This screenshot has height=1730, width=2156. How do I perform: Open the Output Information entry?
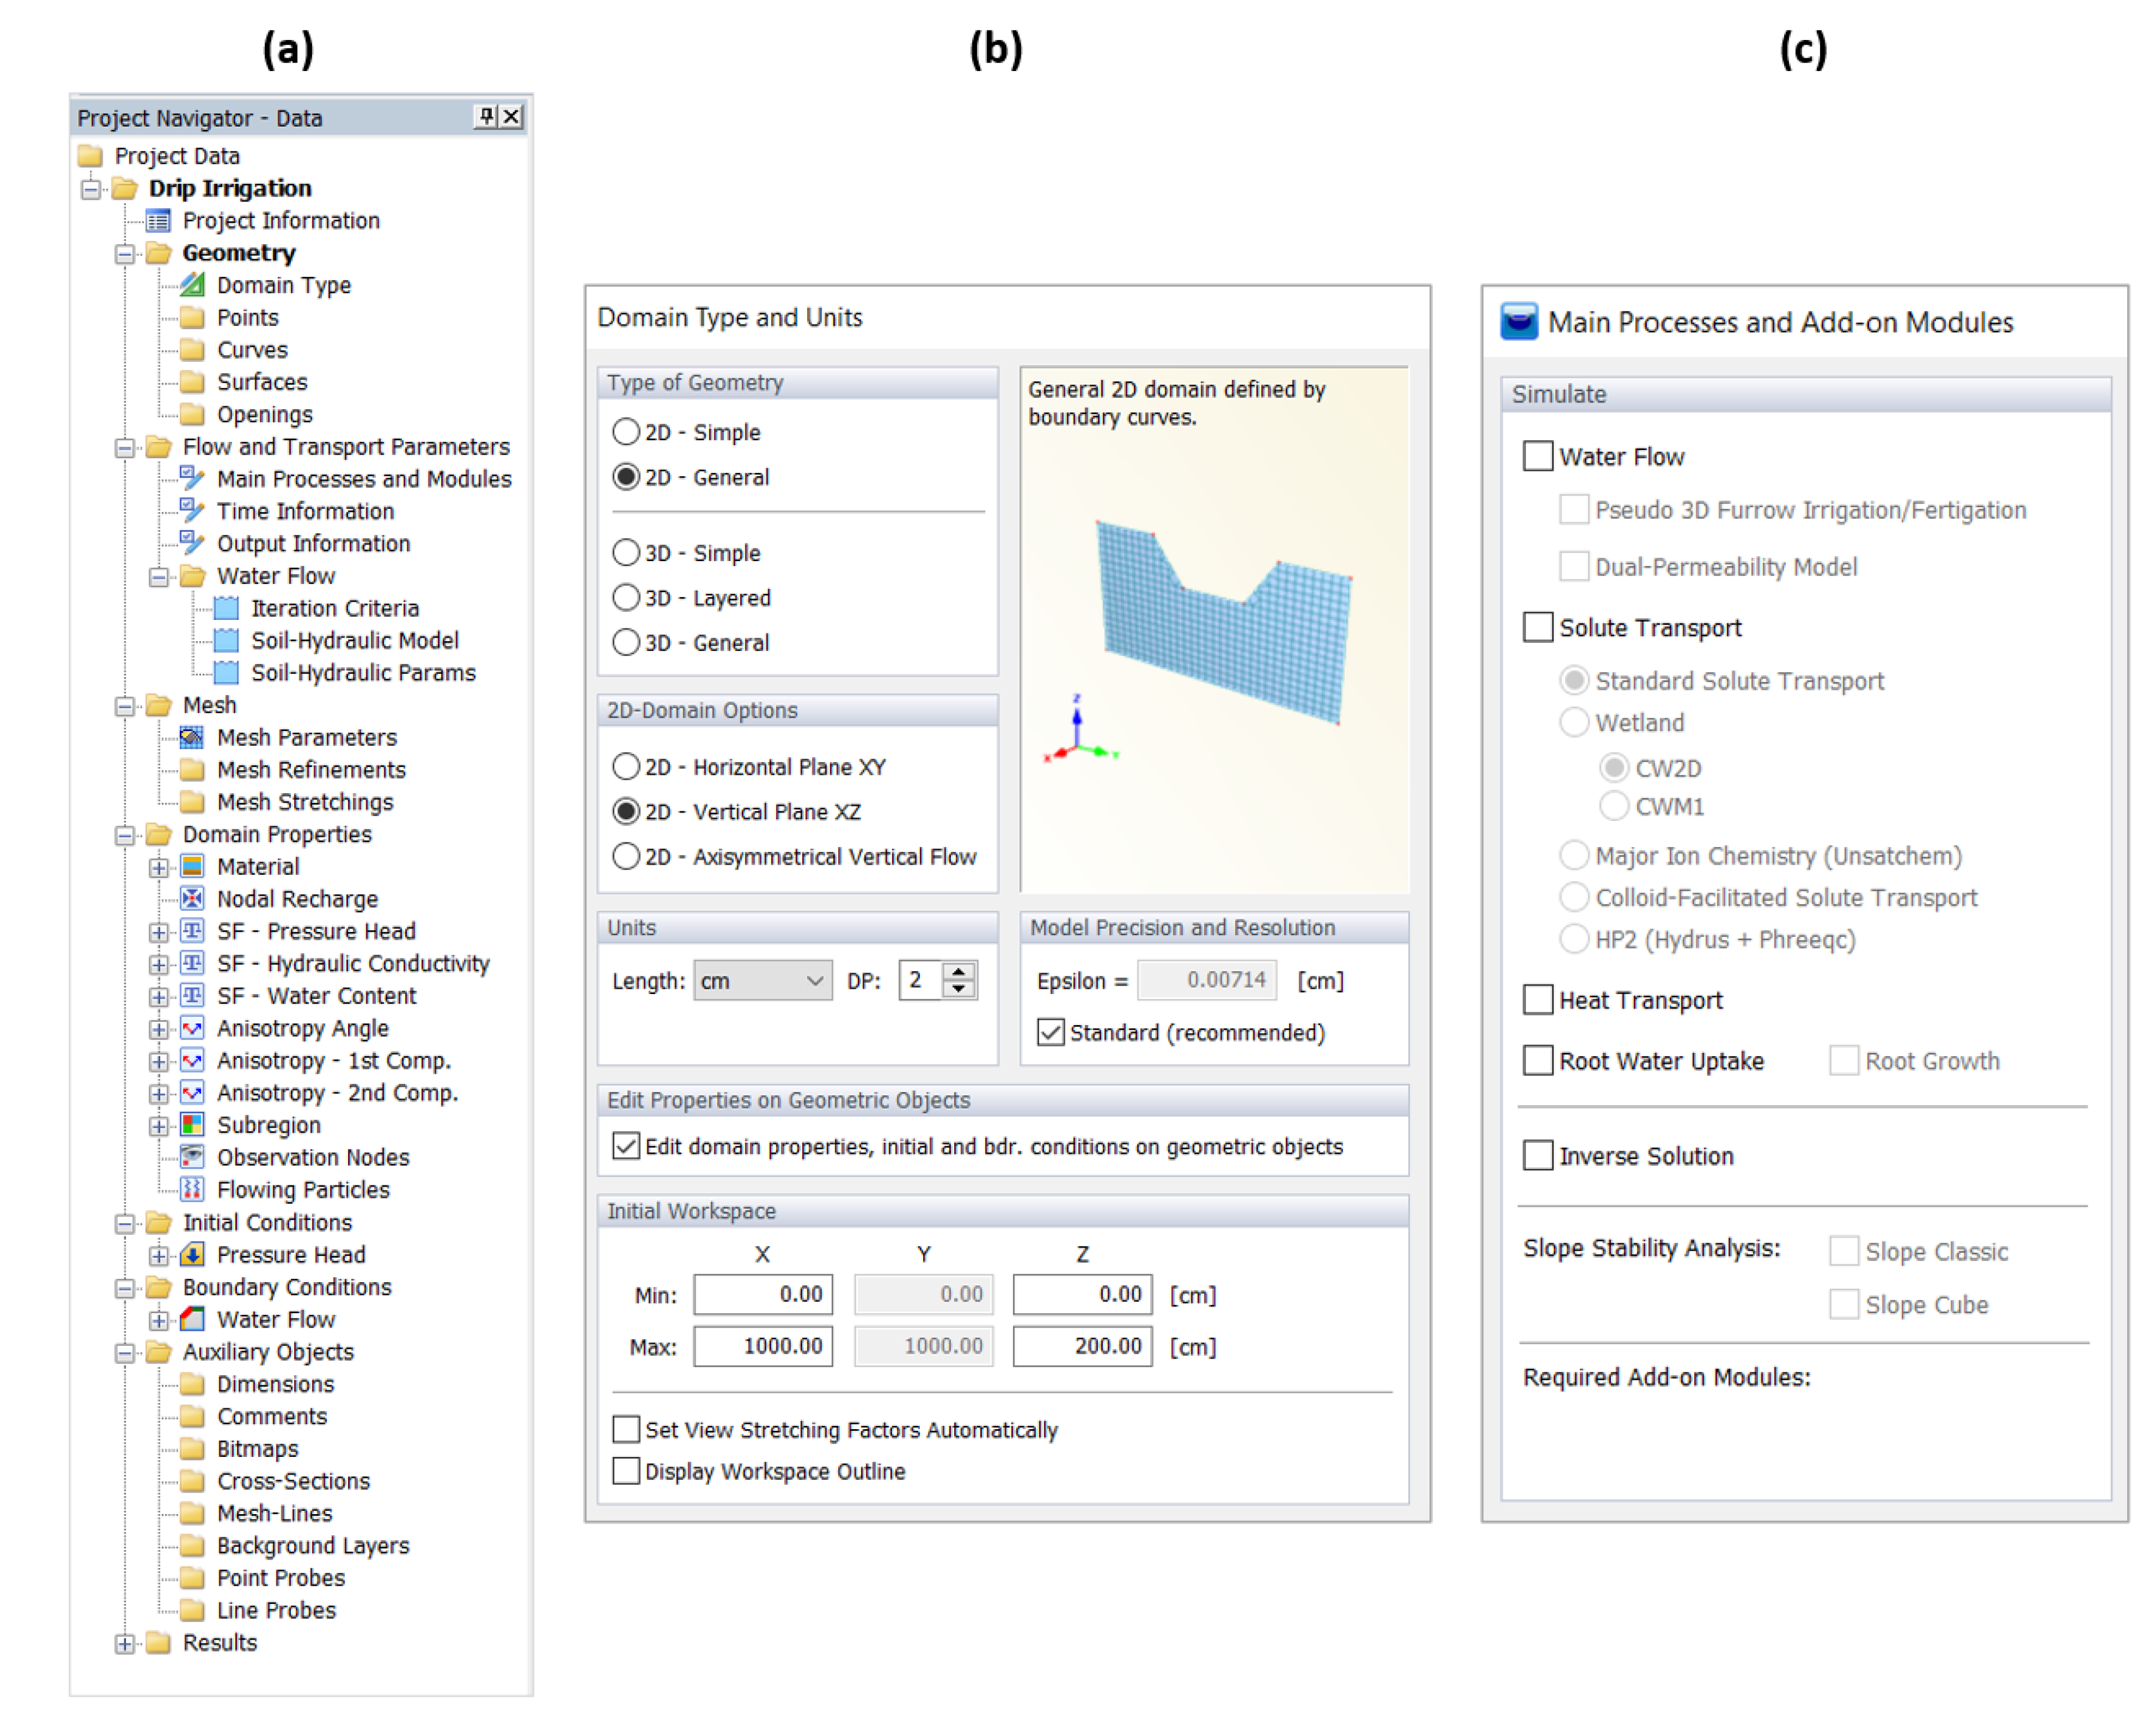coord(313,544)
